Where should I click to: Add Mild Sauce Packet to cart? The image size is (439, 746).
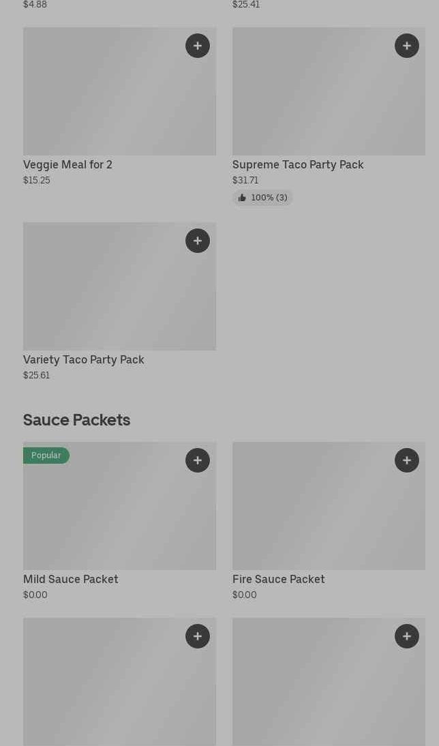pos(198,460)
